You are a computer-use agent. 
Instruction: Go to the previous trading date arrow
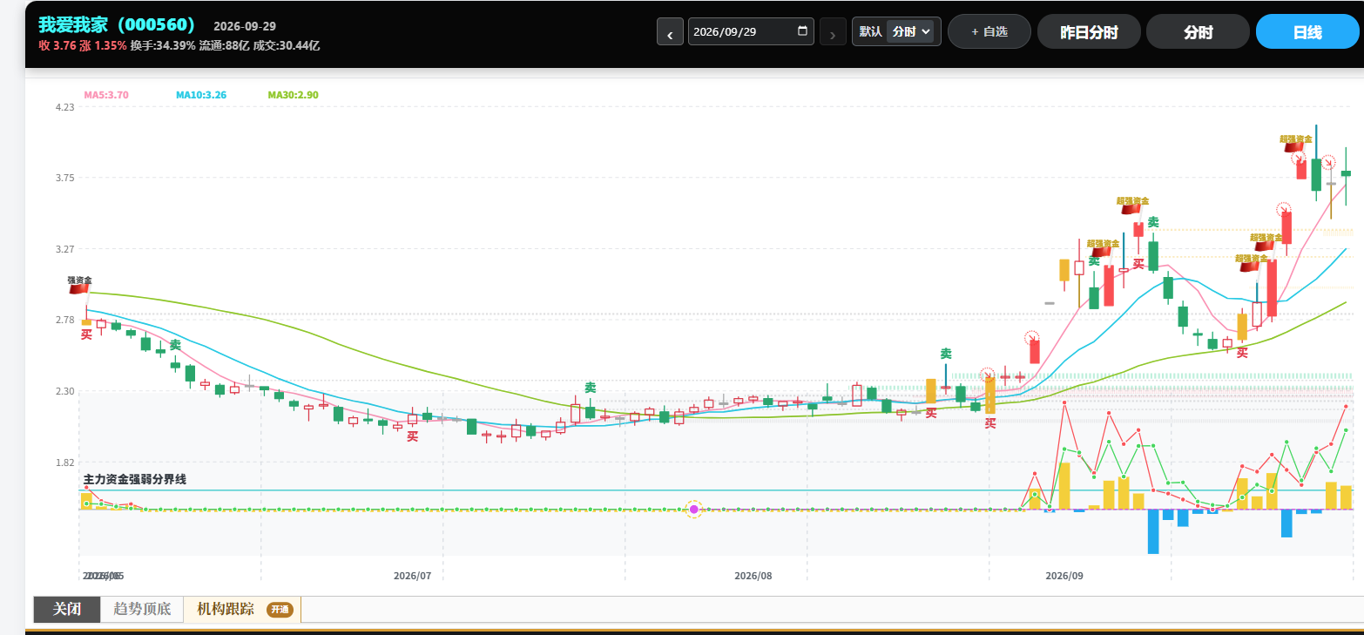click(670, 32)
